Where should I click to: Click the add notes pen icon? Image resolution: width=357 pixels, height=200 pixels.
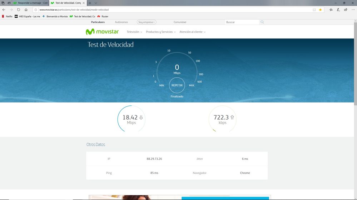coord(338,10)
